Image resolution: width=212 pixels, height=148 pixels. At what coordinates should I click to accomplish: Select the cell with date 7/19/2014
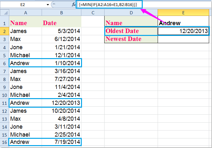coord(61,142)
